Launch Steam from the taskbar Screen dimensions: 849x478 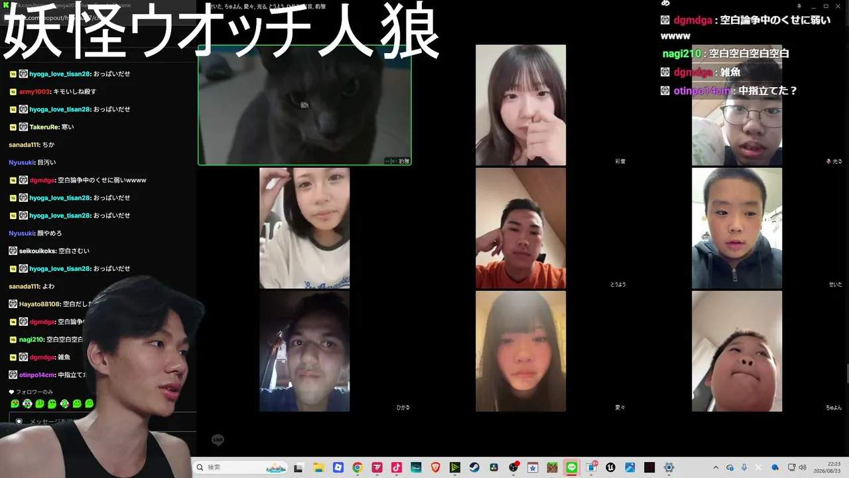(474, 467)
